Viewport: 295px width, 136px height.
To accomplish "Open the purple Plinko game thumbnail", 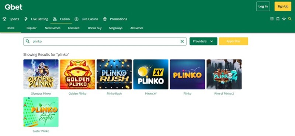I will (187, 74).
